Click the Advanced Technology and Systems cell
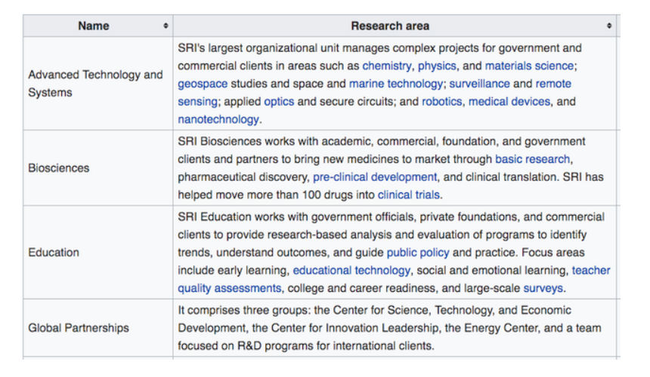 tap(98, 84)
